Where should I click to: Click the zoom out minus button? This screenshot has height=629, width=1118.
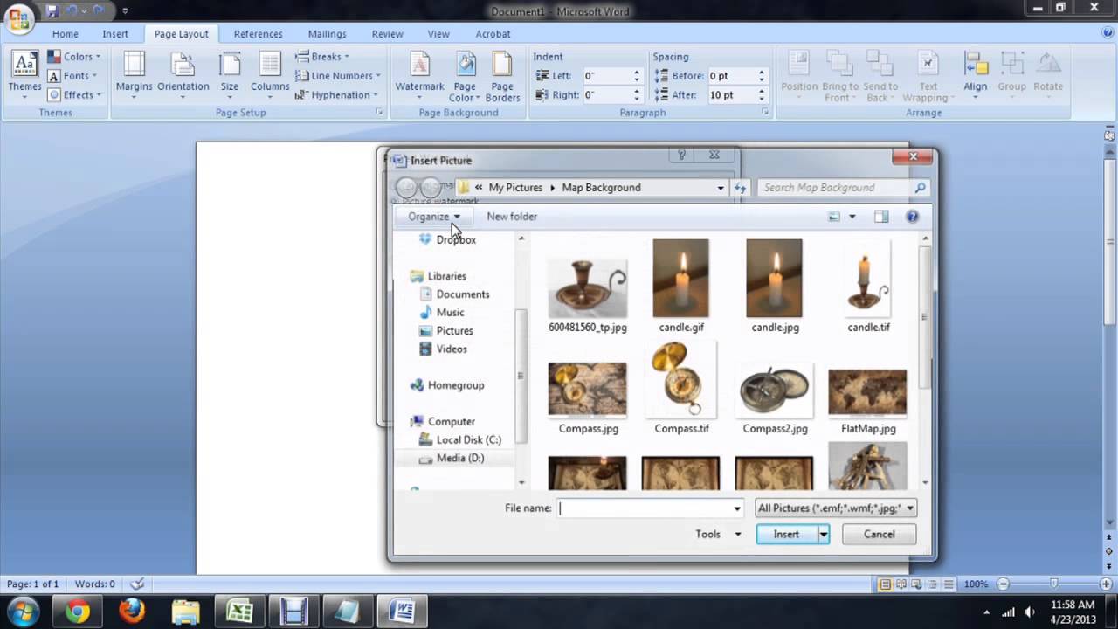pos(1003,584)
